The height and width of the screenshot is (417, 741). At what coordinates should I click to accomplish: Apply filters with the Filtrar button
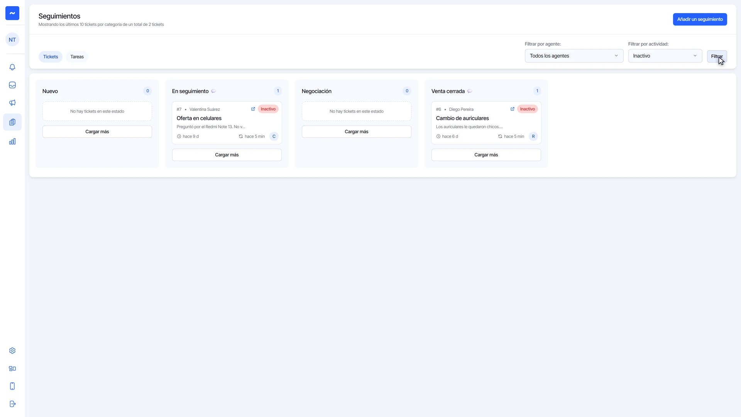coord(717,56)
